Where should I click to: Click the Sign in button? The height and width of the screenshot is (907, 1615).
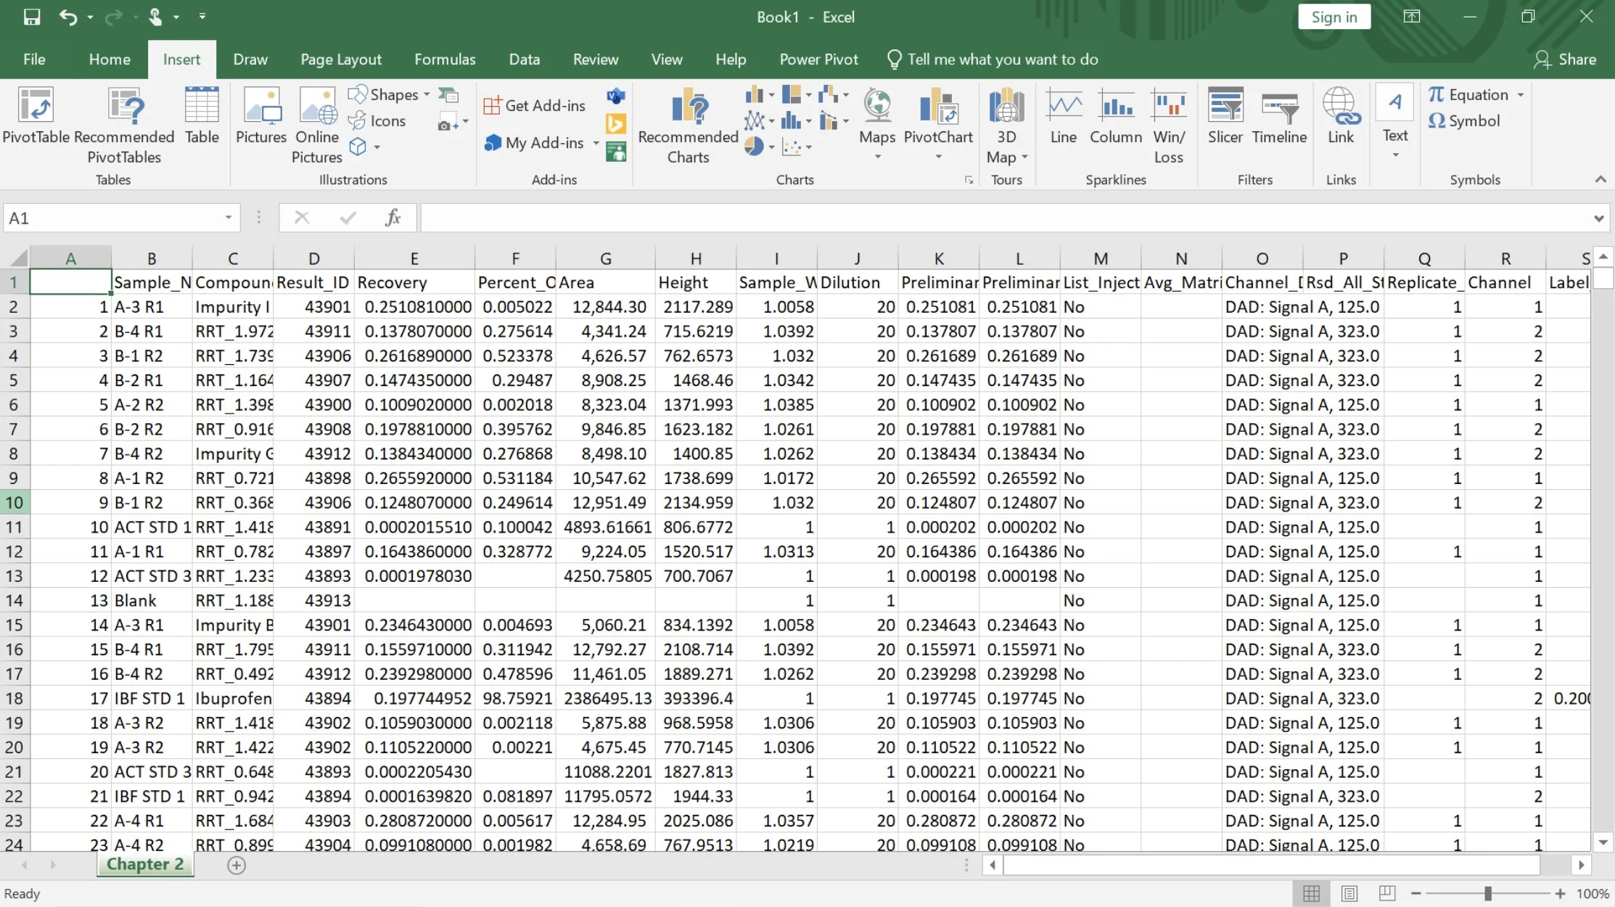(1333, 16)
